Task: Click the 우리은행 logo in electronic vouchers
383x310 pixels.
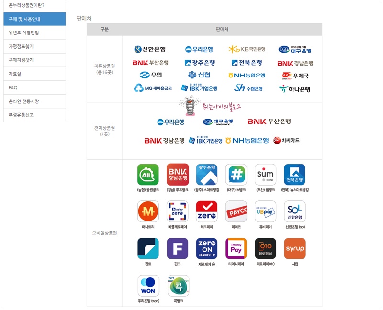Action: [x=170, y=122]
